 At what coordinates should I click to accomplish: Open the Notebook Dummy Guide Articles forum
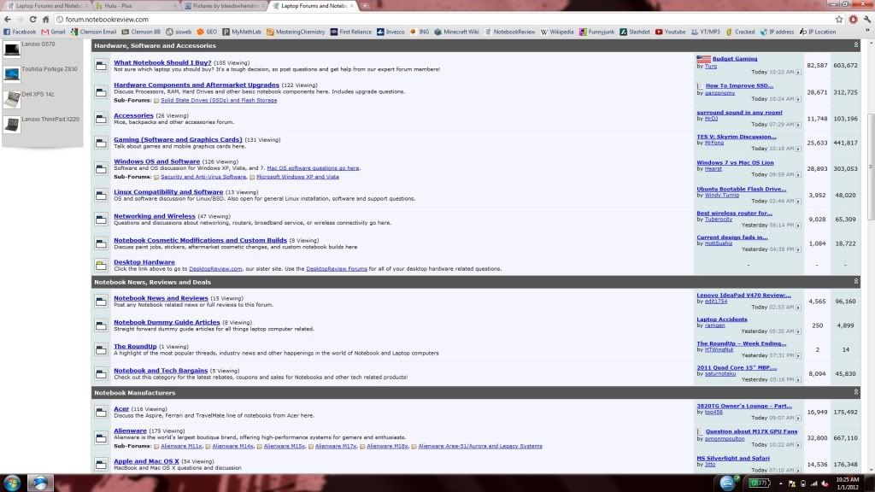tap(167, 322)
